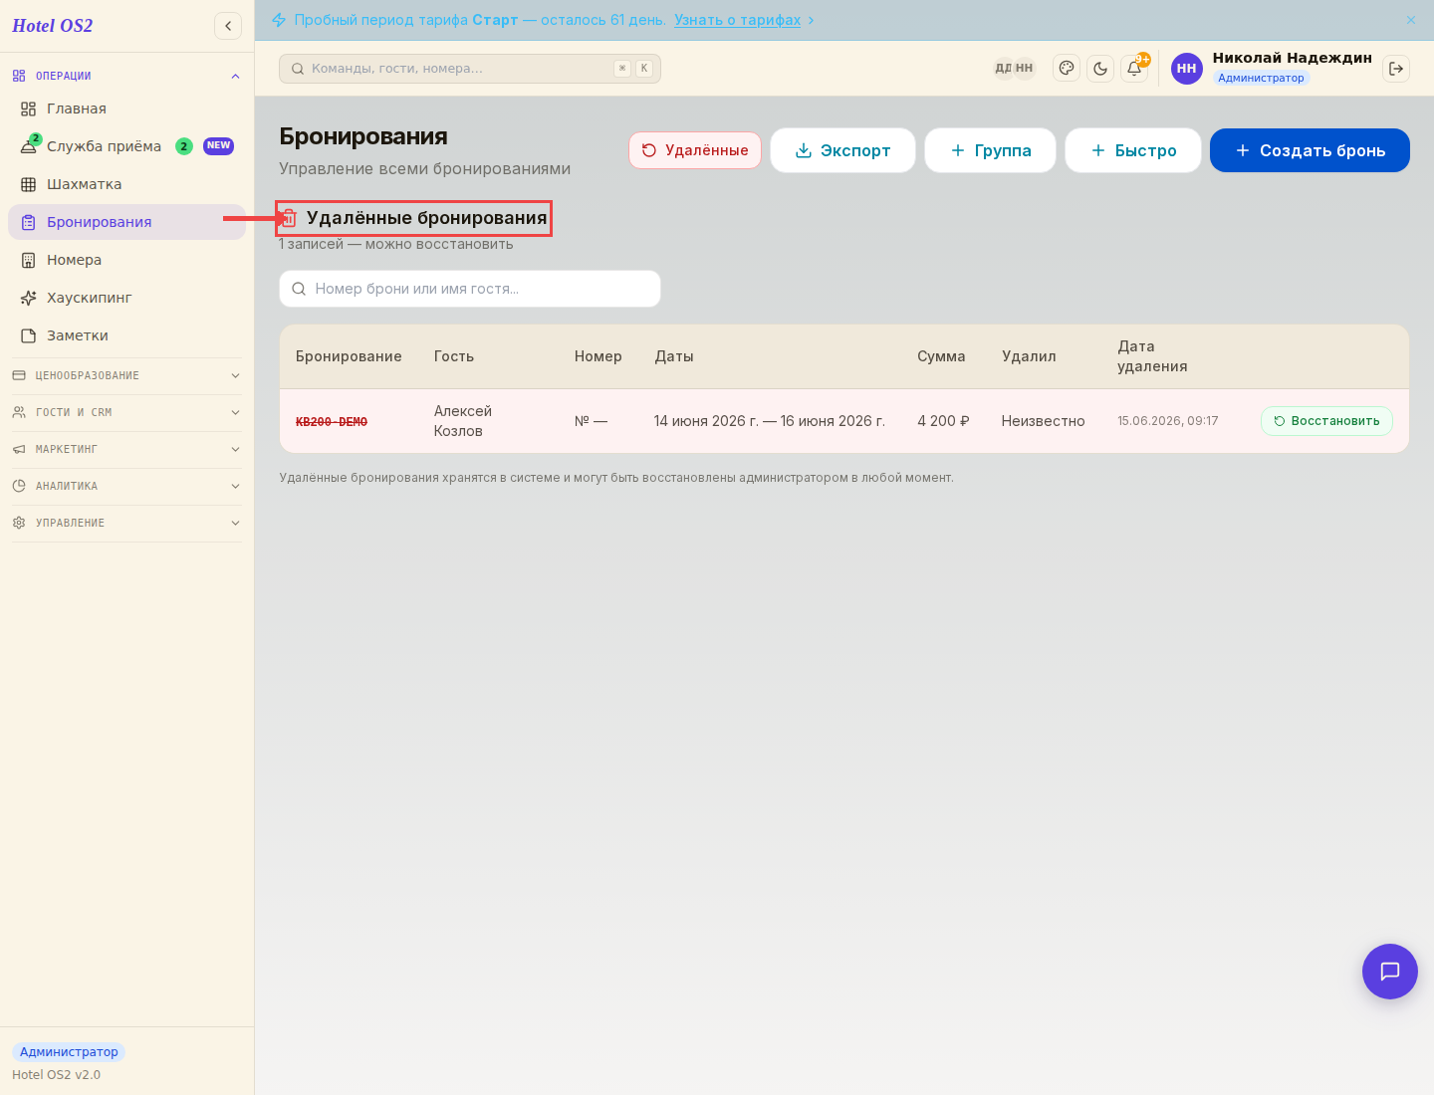Open the theme palette icon
The image size is (1434, 1095).
1067,69
